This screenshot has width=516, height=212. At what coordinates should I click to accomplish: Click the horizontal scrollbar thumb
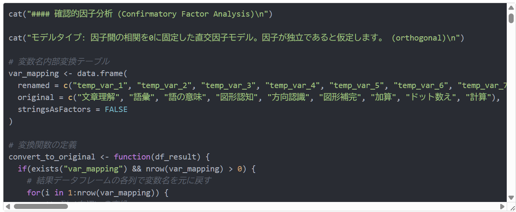pos(41,207)
